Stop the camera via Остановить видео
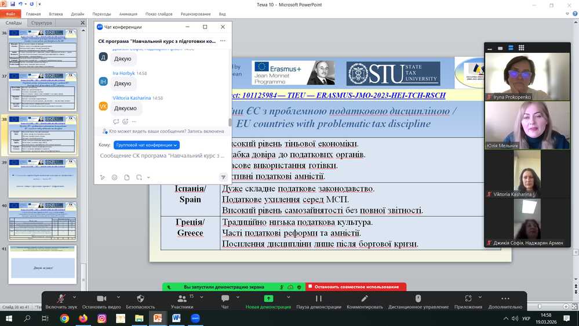The height and width of the screenshot is (326, 579). pyautogui.click(x=101, y=299)
